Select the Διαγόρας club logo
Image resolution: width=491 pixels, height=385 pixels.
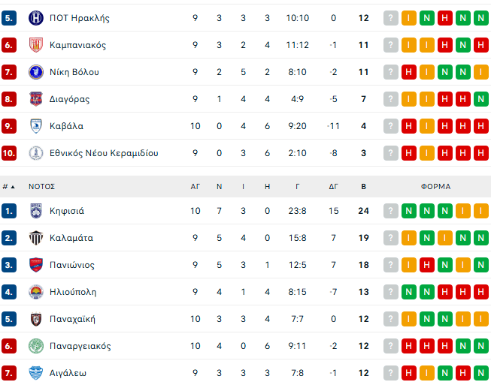point(35,99)
